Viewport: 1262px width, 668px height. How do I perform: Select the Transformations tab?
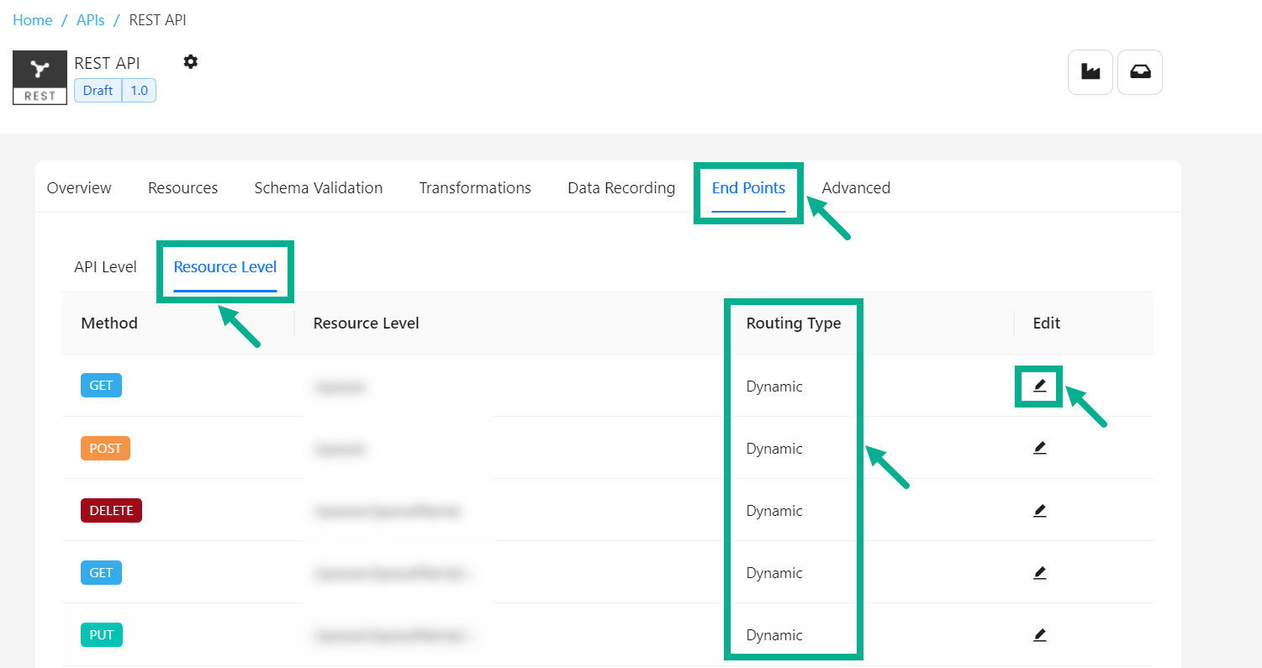pyautogui.click(x=475, y=188)
